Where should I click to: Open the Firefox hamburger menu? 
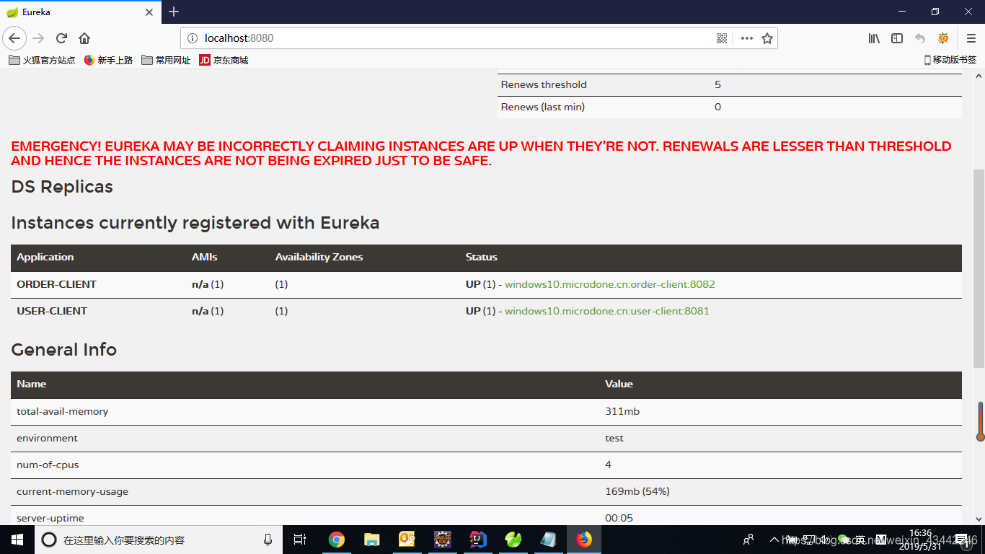[971, 38]
